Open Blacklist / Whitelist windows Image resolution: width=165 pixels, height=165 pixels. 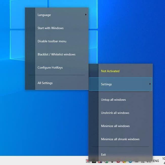[57, 54]
